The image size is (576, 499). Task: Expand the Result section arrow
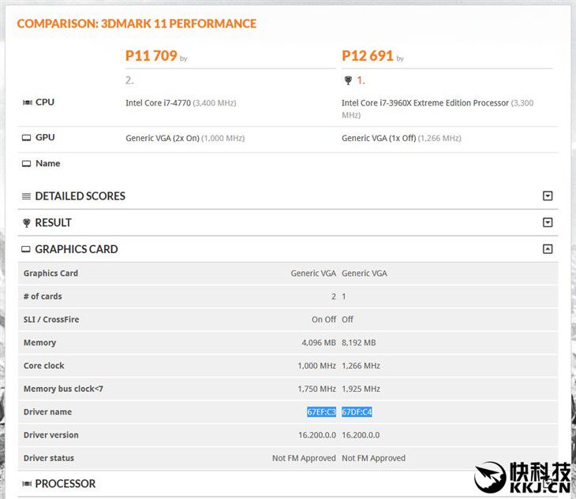tap(548, 222)
